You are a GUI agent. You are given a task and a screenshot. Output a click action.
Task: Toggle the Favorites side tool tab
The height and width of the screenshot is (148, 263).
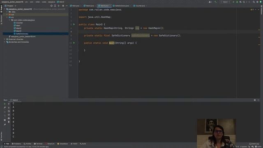(1, 136)
